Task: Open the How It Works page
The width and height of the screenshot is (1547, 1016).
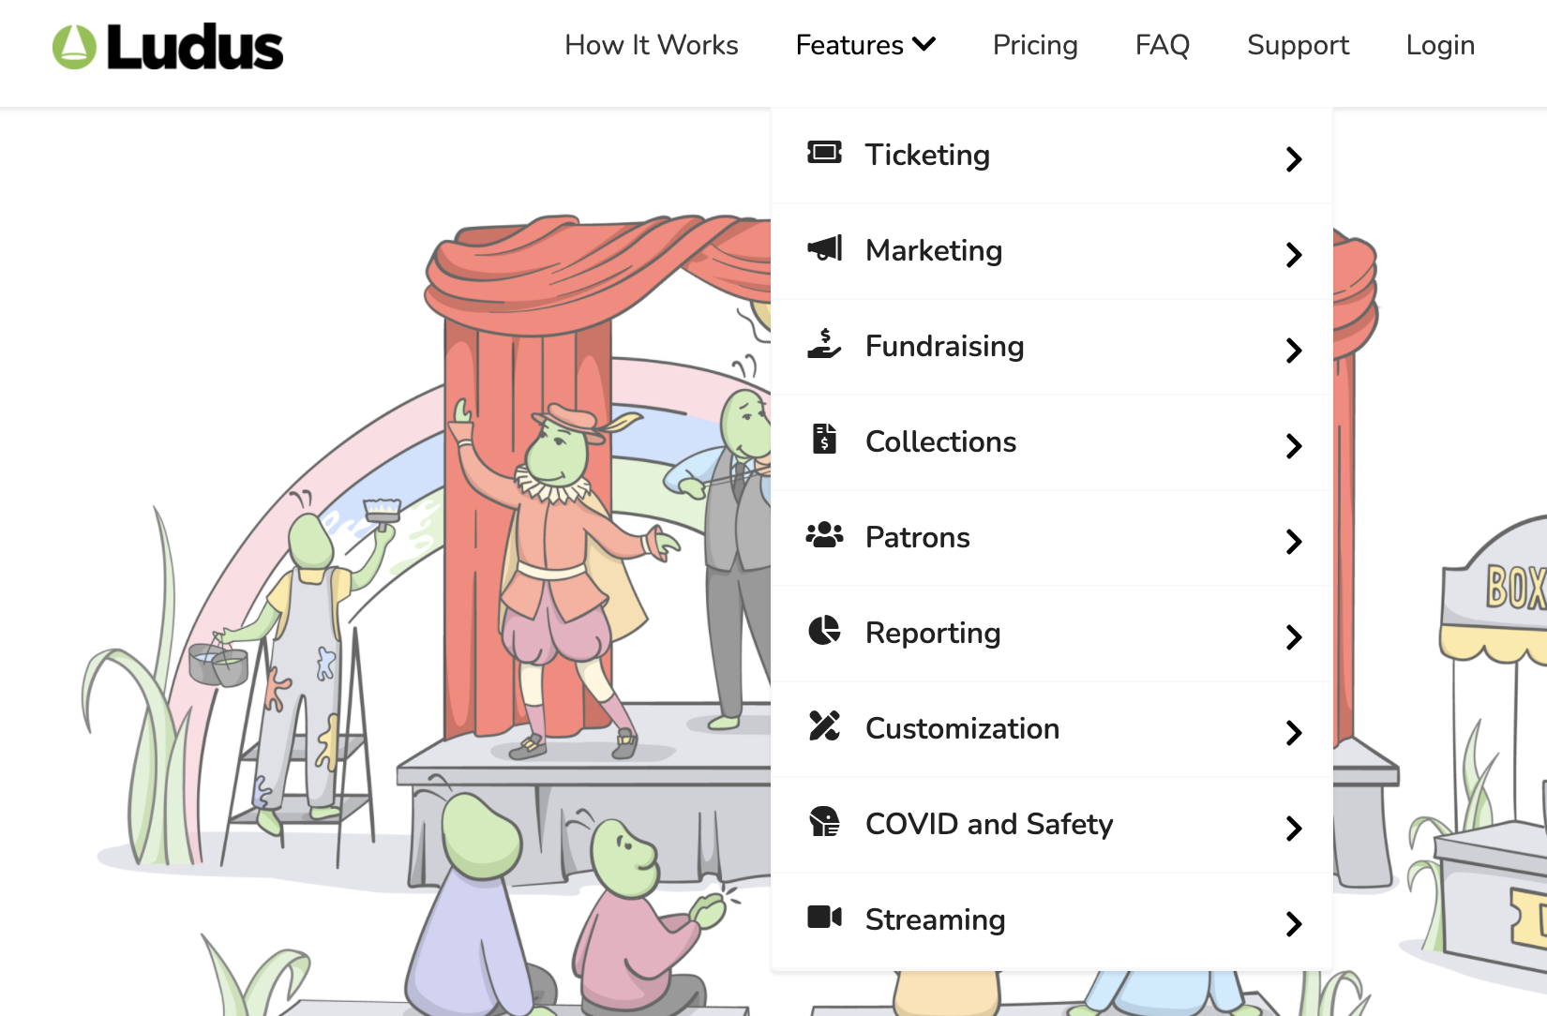Action: click(652, 45)
